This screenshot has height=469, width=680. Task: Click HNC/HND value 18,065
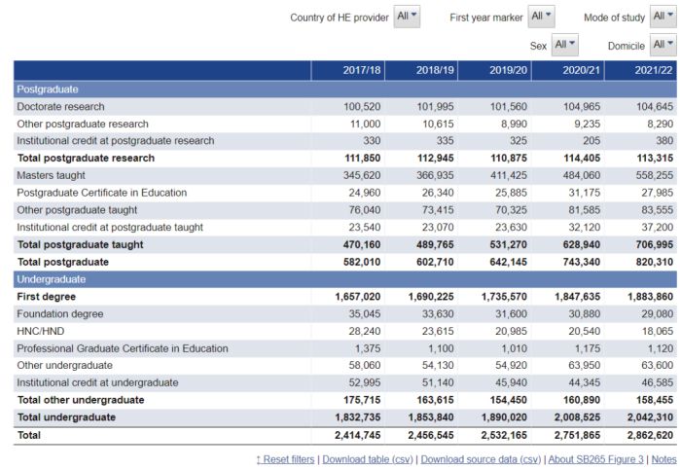(658, 331)
